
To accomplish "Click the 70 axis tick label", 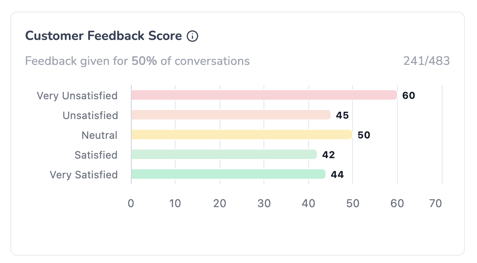I will [x=436, y=203].
